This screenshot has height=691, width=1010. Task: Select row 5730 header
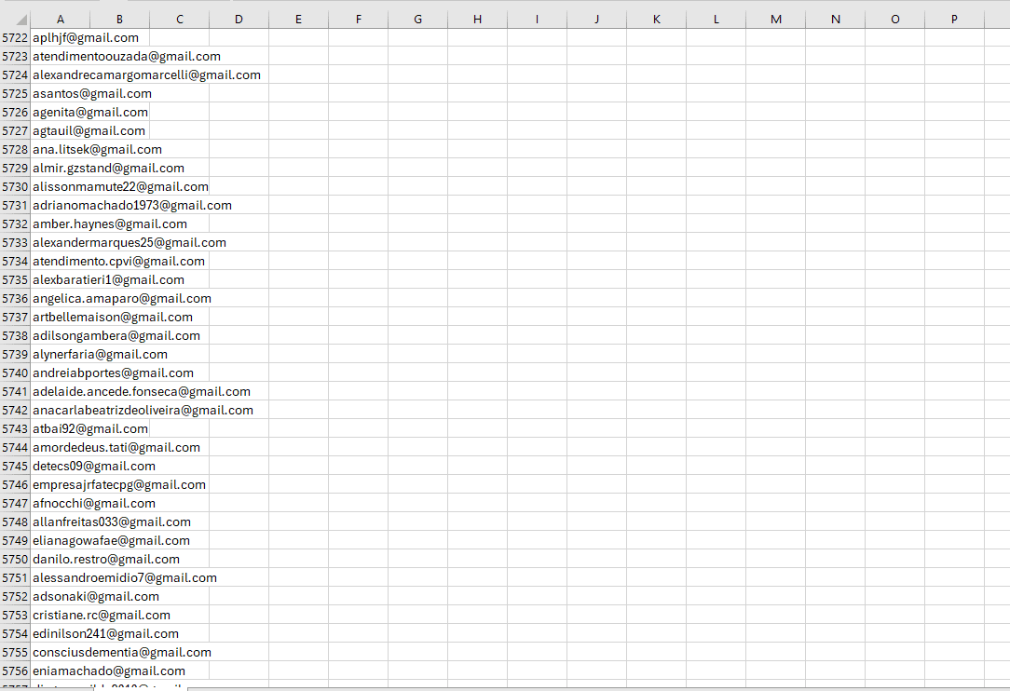[x=15, y=187]
